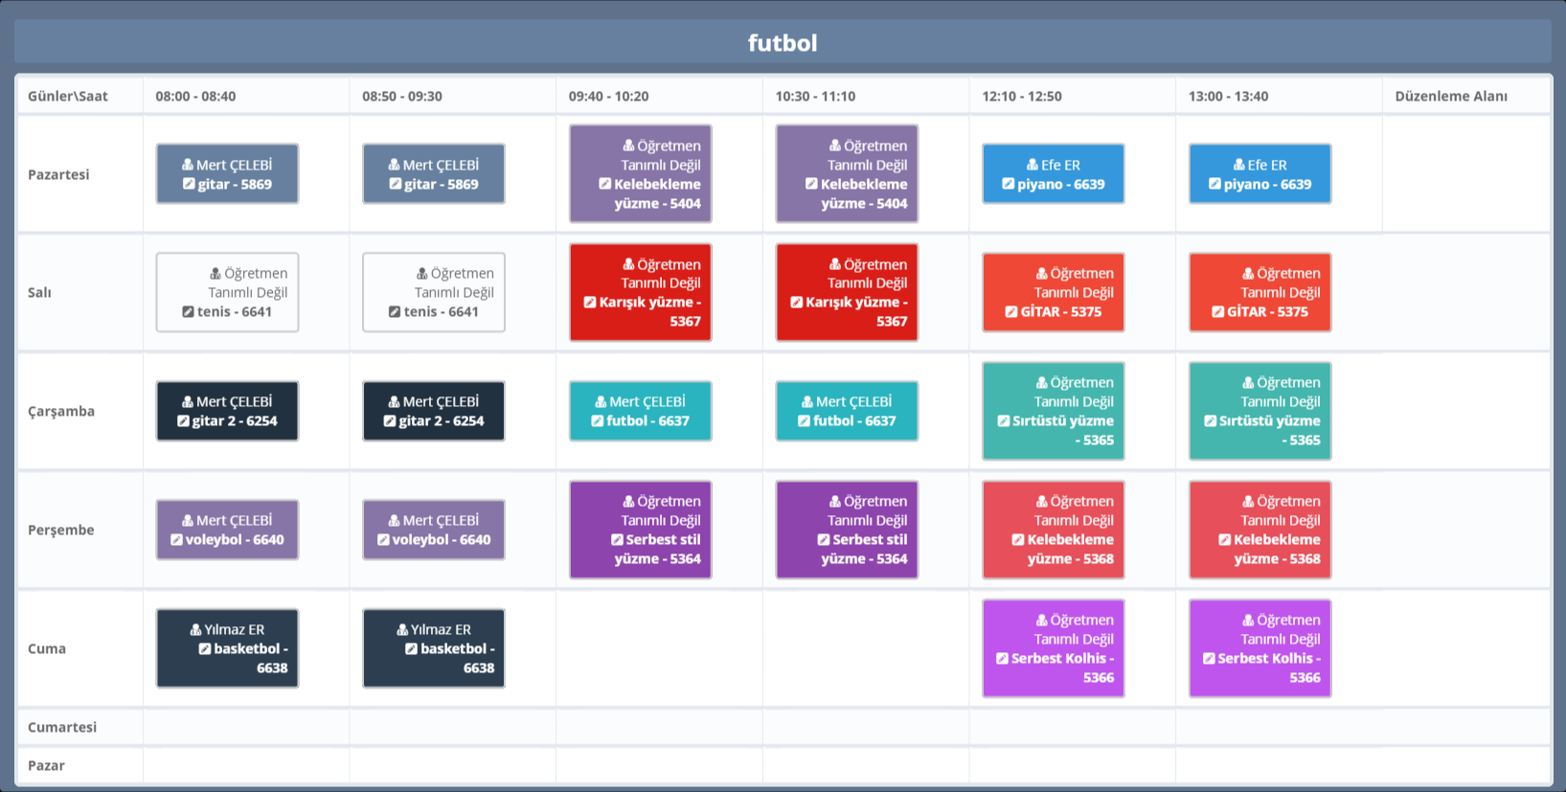This screenshot has width=1566, height=792.
Task: Click edit icon on 08:50 voleybol - 6640 card
Action: click(383, 540)
